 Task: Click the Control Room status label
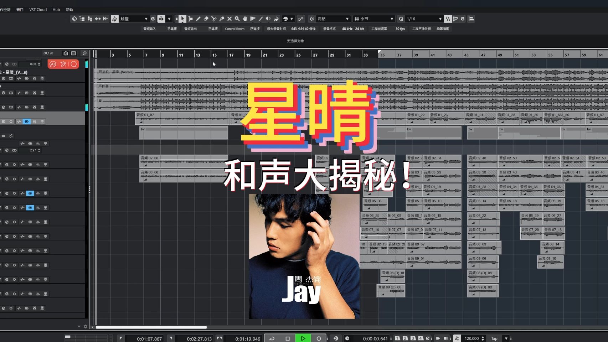[x=235, y=29]
